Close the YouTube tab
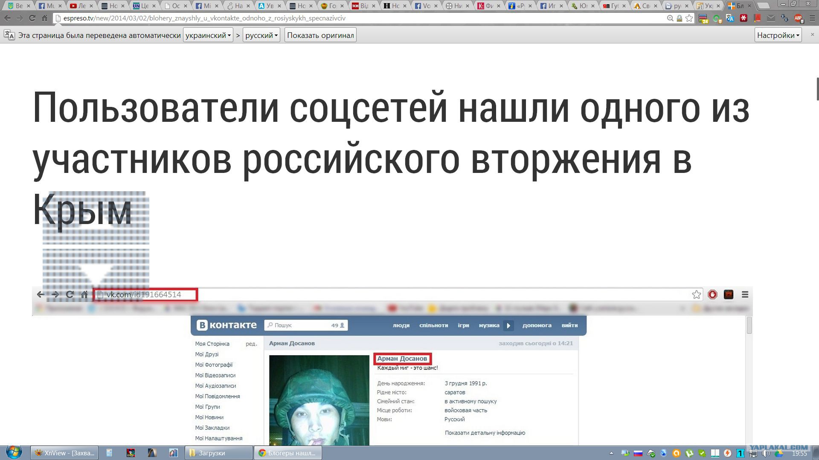The width and height of the screenshot is (819, 460). 91,6
